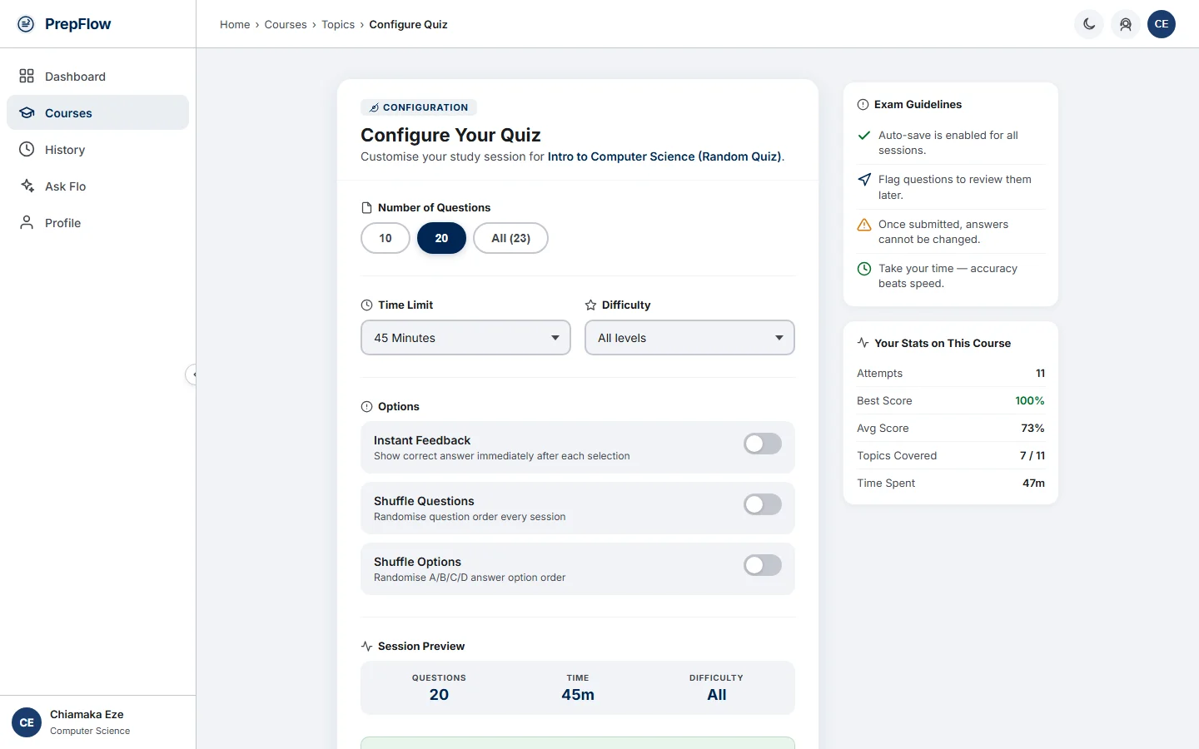Select 20 questions option
This screenshot has height=749, width=1199.
(x=441, y=238)
